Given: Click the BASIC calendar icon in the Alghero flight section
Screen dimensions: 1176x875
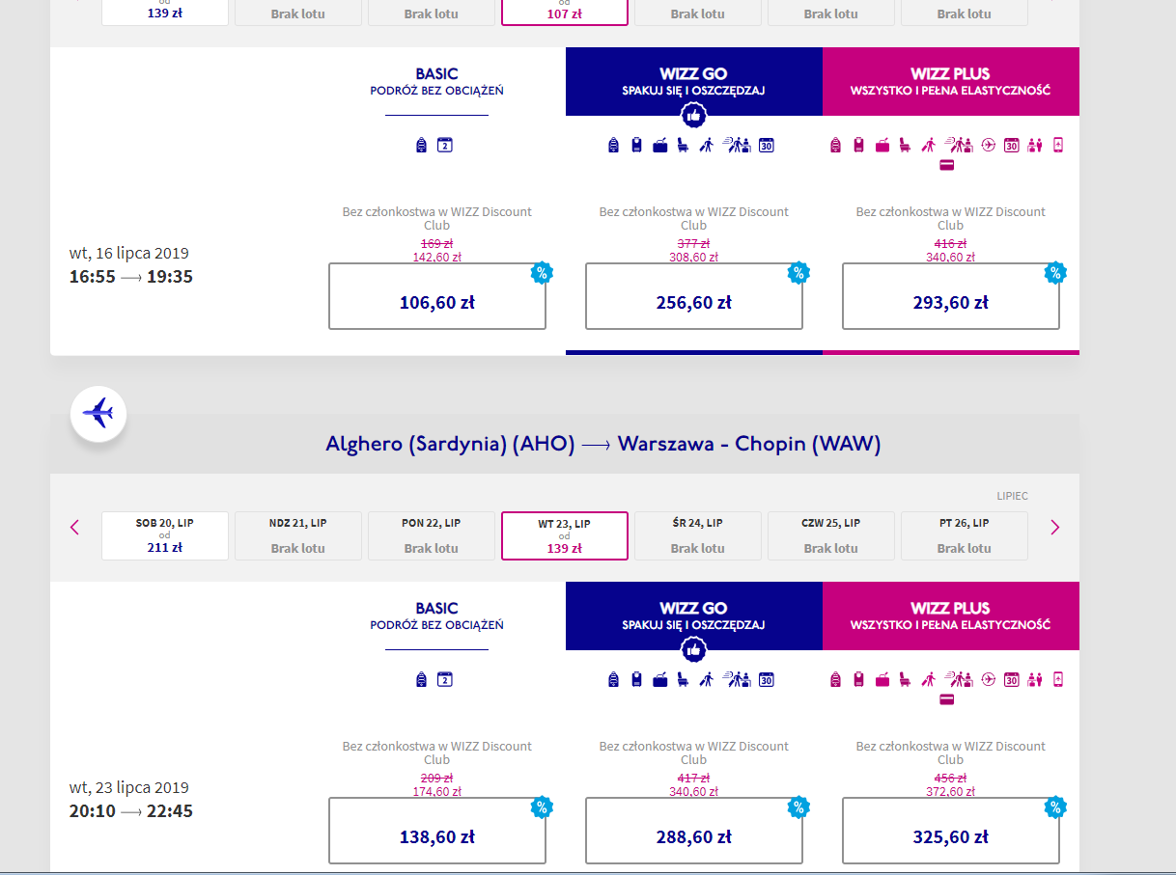Looking at the screenshot, I should coord(445,680).
